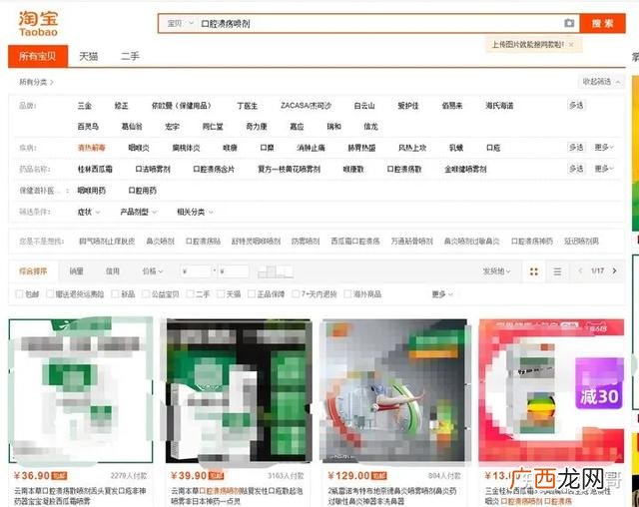The height and width of the screenshot is (507, 639).
Task: Tick the 新品 checkbox
Action: 116,293
